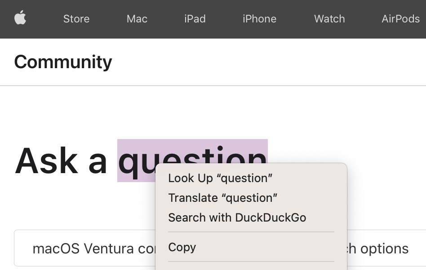Select iPad in the navigation bar

(x=195, y=19)
